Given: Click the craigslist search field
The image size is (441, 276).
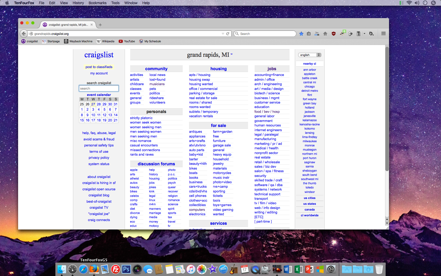Looking at the screenshot, I should (99, 89).
